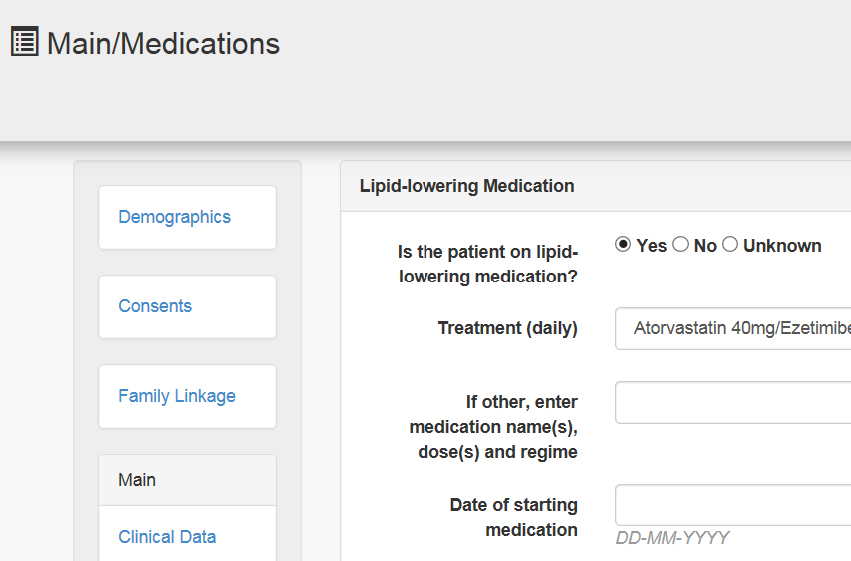Collapse the Main sidebar group header

[187, 480]
